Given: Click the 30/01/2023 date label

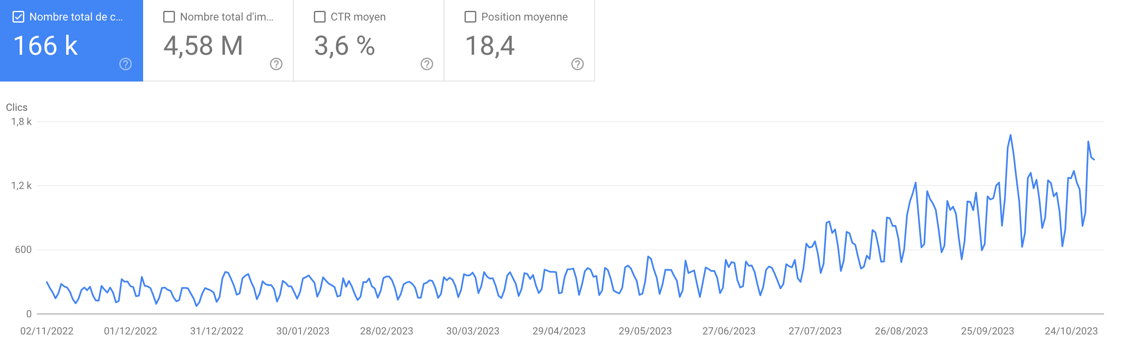Looking at the screenshot, I should pos(303,331).
